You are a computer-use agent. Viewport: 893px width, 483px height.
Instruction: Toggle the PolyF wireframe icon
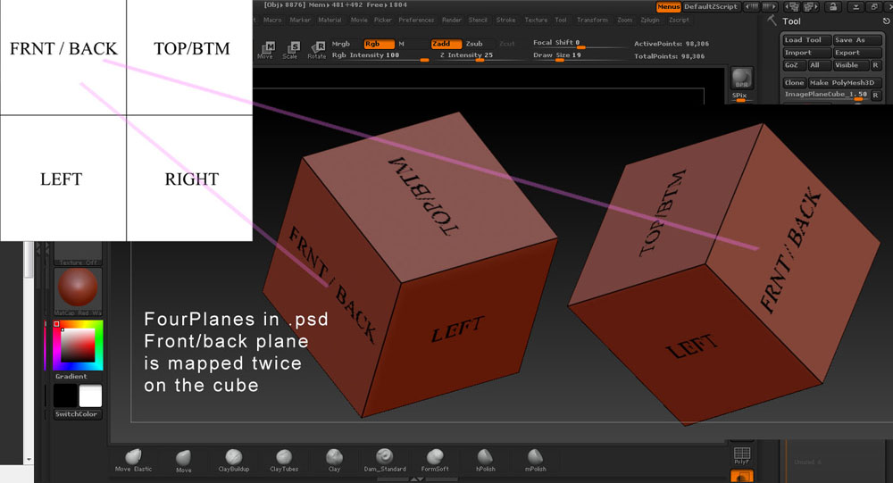pos(741,455)
